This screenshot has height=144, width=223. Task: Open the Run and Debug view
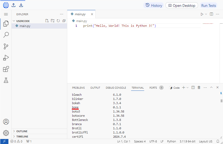pos(6,58)
